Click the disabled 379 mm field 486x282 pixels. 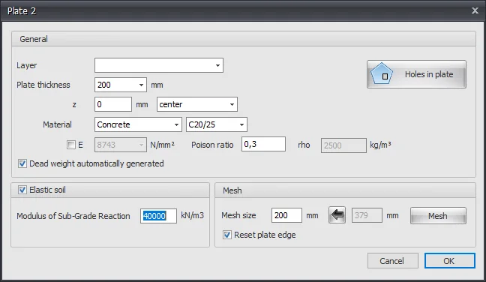point(367,215)
